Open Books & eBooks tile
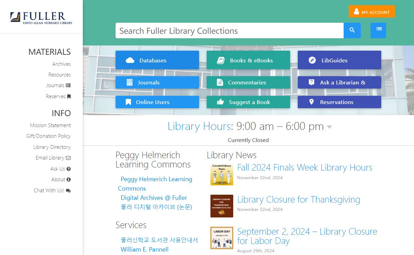This screenshot has height=255, width=414. [248, 60]
